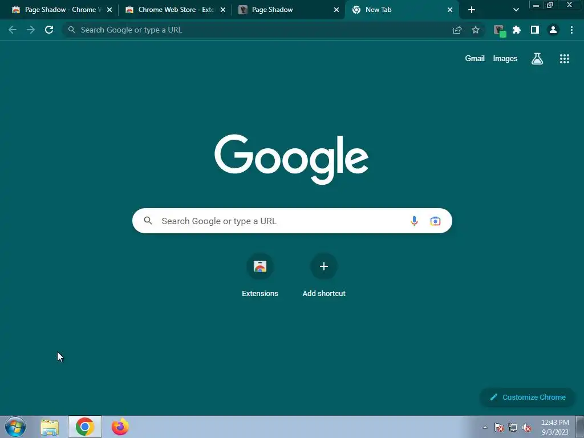Close the Page Shadow - Chrome Web Store tab
The height and width of the screenshot is (438, 584).
[x=109, y=10]
